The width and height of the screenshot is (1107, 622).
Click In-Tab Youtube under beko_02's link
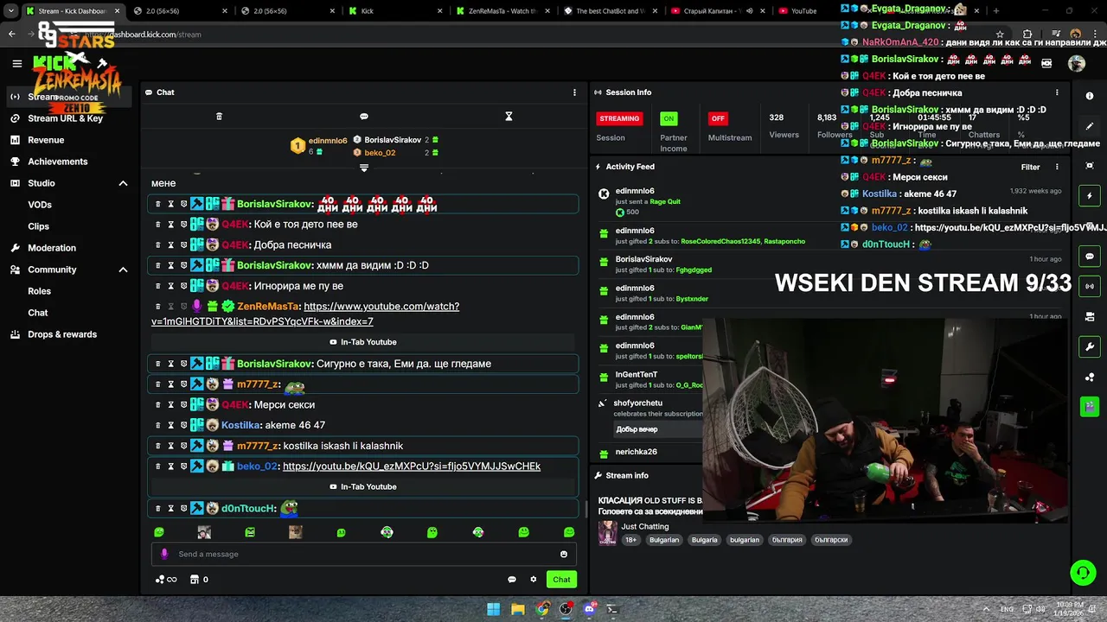(x=363, y=487)
